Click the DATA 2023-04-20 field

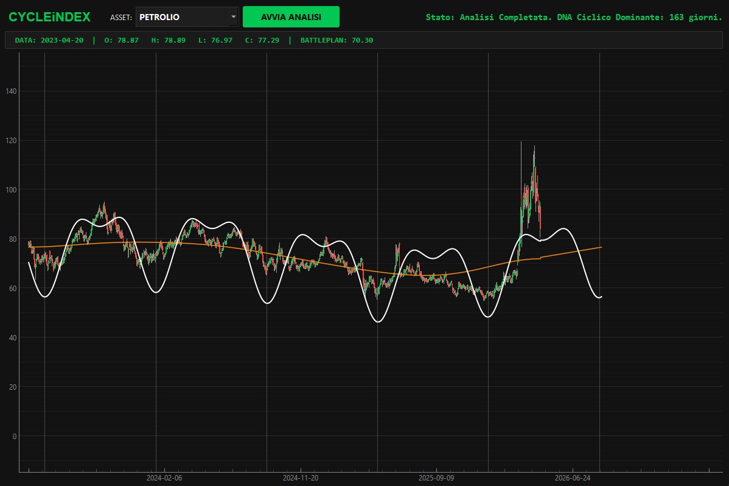[49, 40]
